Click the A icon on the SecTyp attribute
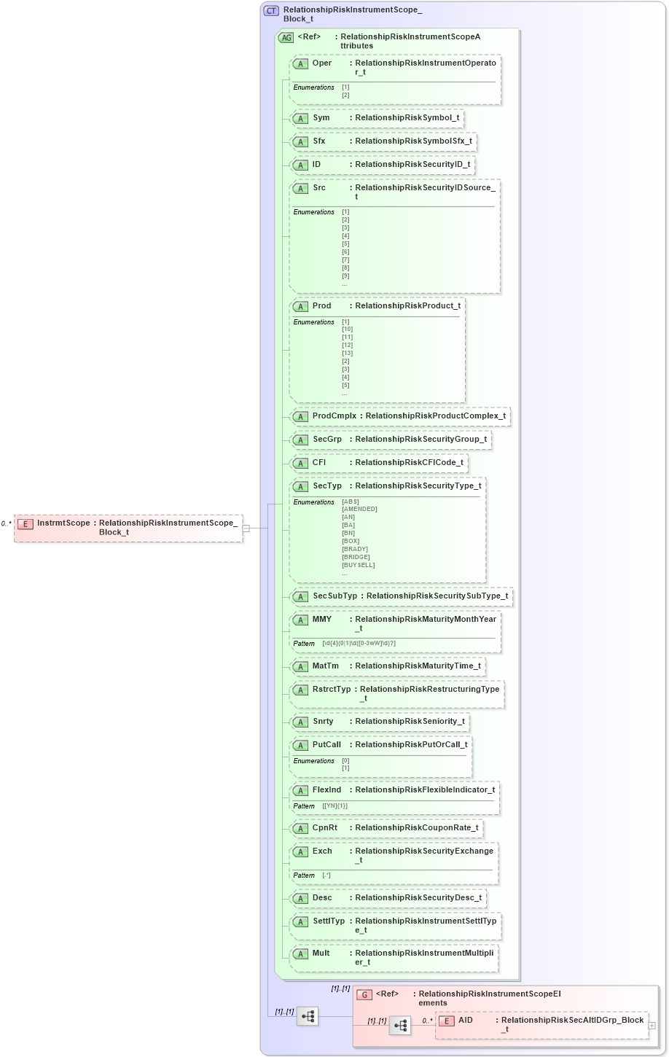 [300, 486]
